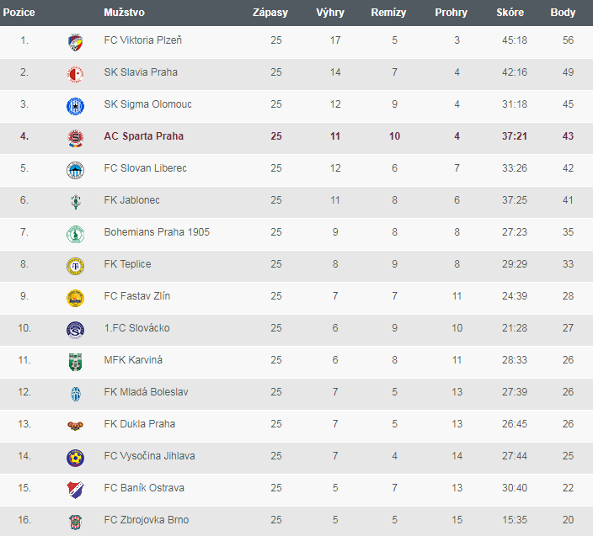Click the AC Sparta Praha crest

click(x=75, y=138)
